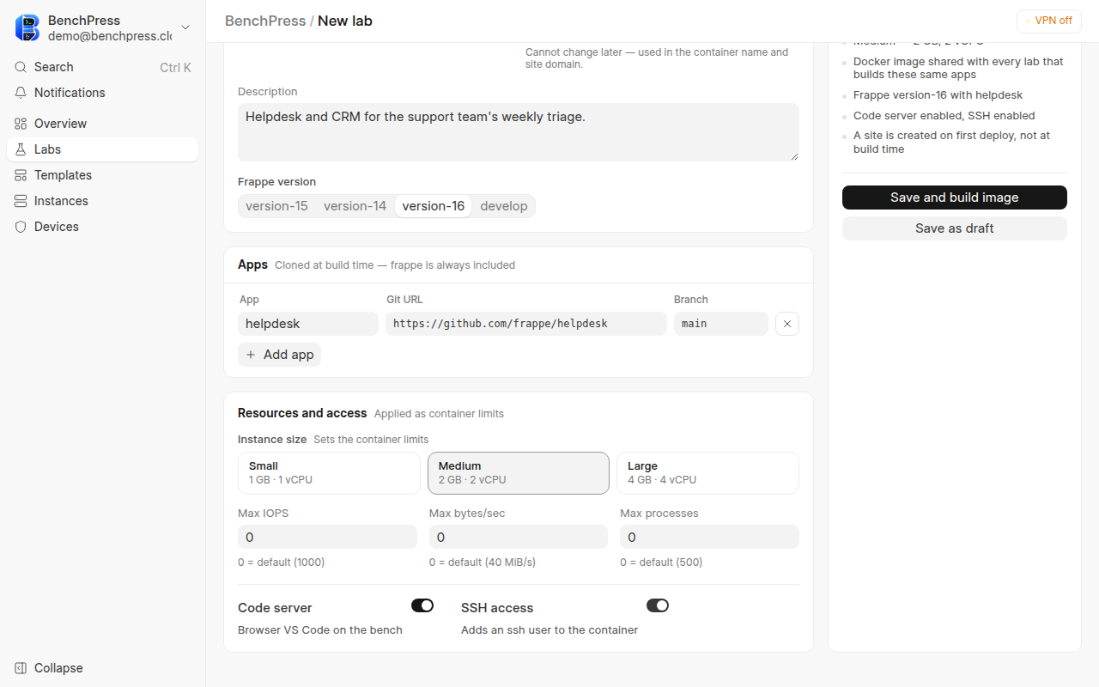The width and height of the screenshot is (1099, 687).
Task: Toggle SSH access switch
Action: pyautogui.click(x=658, y=605)
